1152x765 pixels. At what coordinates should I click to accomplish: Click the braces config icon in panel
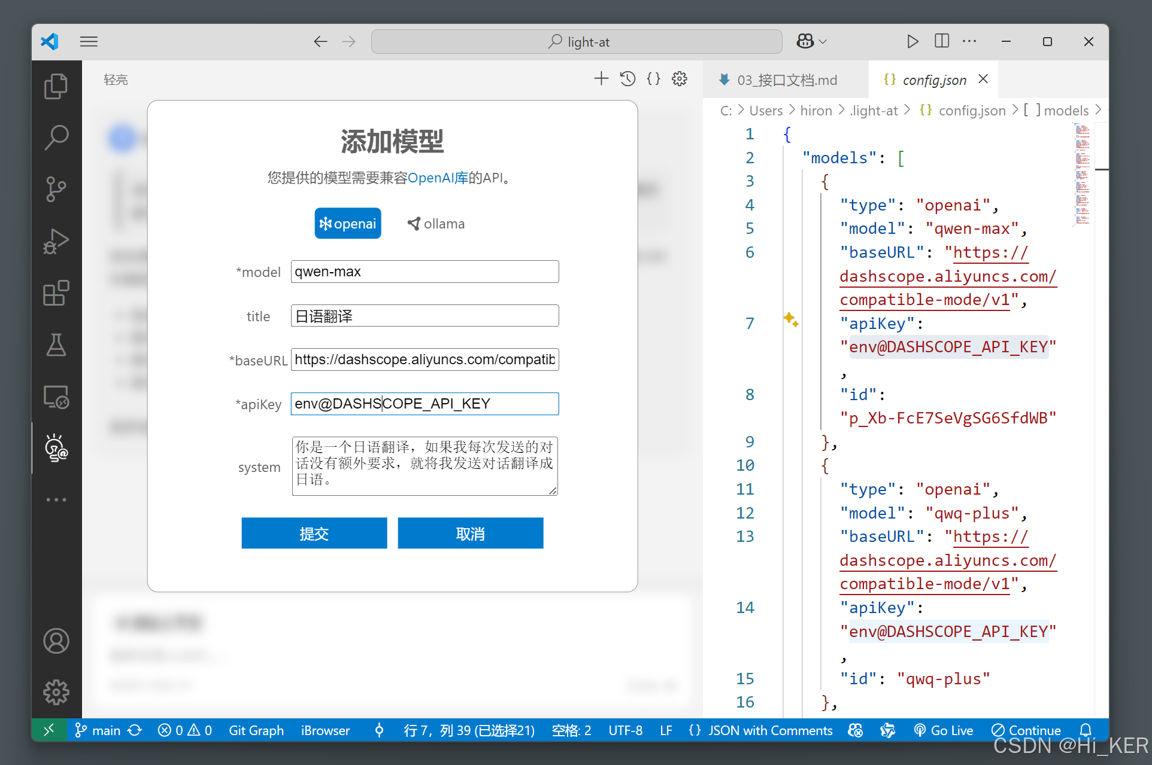[653, 79]
